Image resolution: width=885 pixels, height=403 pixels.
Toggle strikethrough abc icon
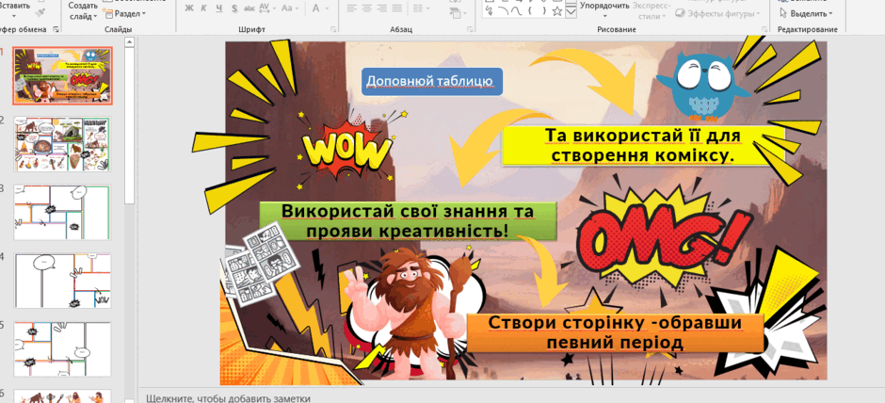click(x=249, y=8)
